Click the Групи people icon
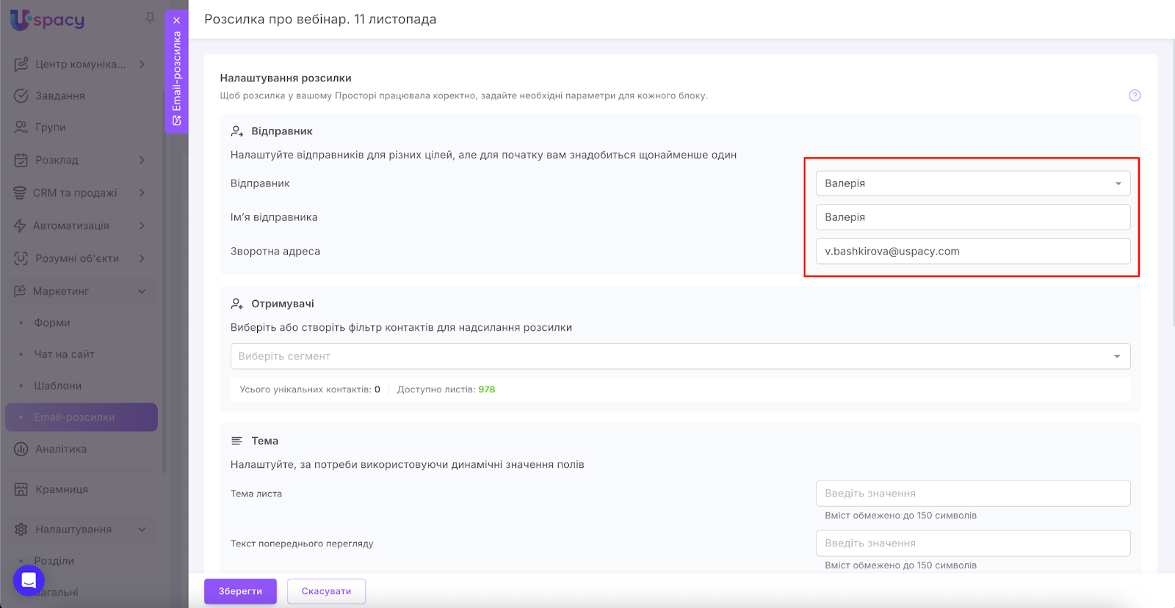 pyautogui.click(x=21, y=128)
